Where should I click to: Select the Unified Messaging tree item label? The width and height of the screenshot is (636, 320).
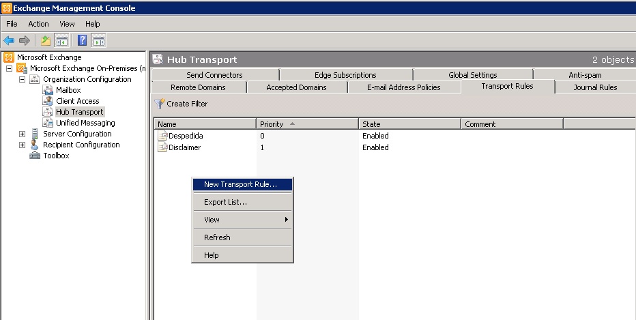(85, 123)
